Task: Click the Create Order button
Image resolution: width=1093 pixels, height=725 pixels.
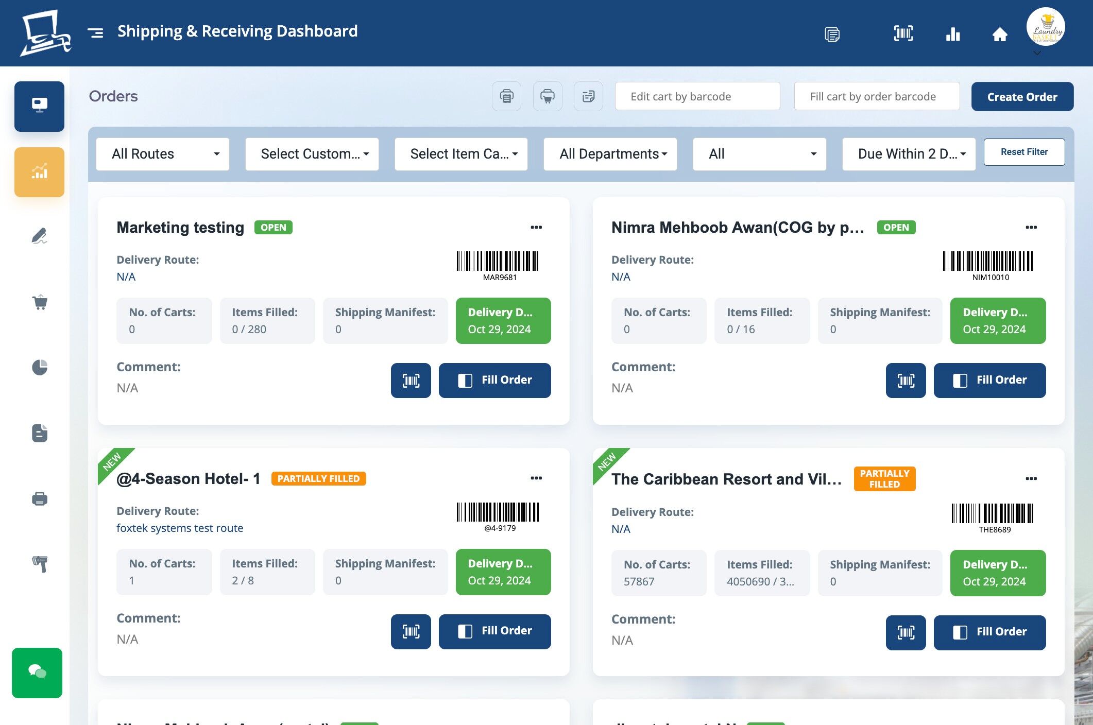Action: (1022, 97)
